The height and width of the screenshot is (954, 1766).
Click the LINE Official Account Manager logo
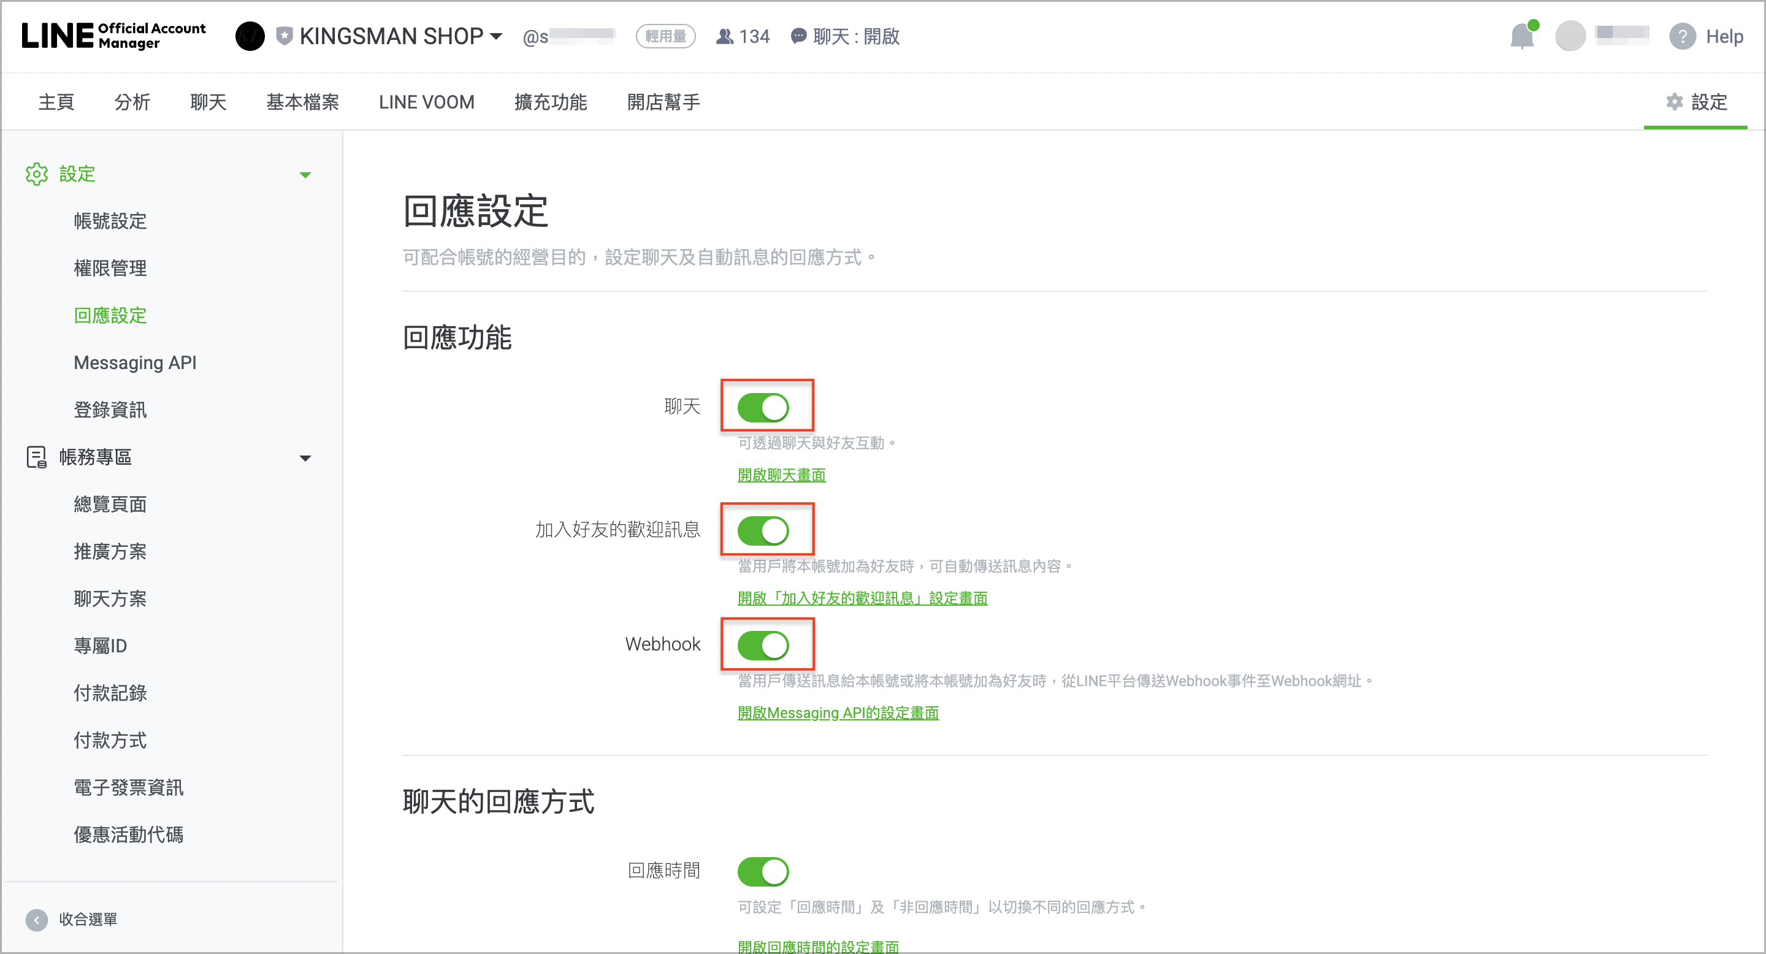click(113, 36)
